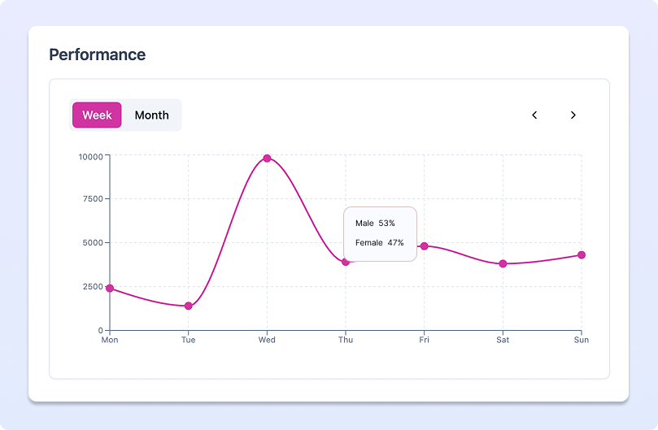The width and height of the screenshot is (658, 430).
Task: Click the Mon label on x-axis
Action: click(110, 340)
